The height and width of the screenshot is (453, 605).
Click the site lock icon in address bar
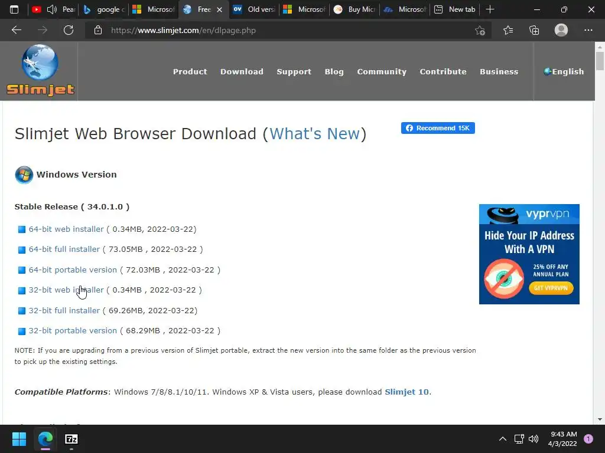[98, 30]
